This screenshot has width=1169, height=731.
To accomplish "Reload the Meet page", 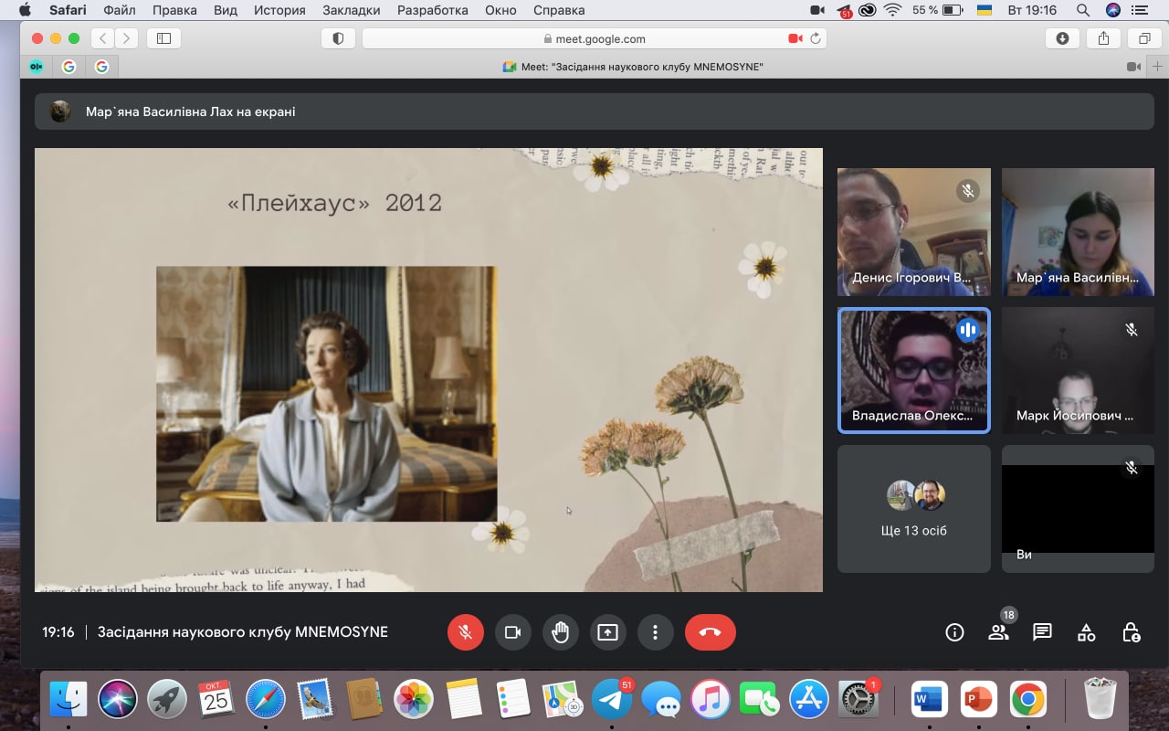I will (815, 38).
